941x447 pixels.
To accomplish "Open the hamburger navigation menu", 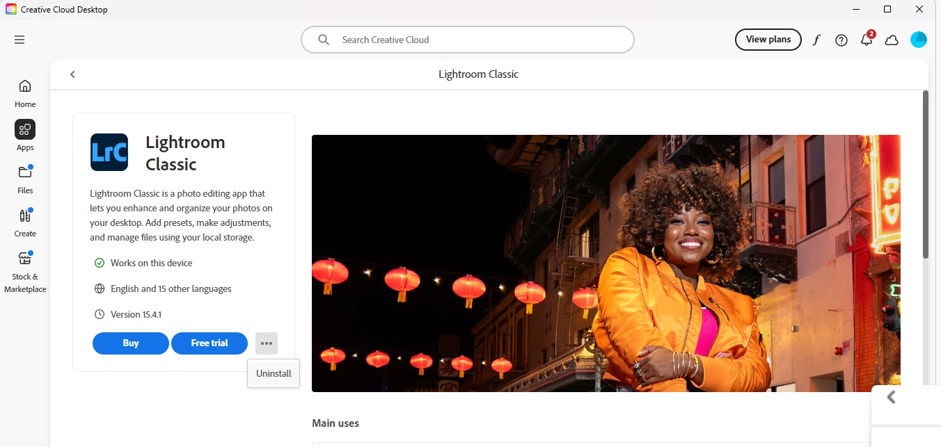I will click(x=19, y=40).
